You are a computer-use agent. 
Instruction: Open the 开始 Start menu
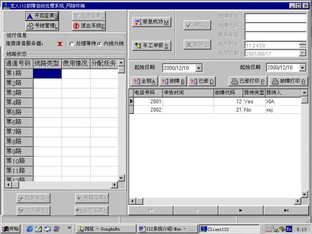(11, 229)
